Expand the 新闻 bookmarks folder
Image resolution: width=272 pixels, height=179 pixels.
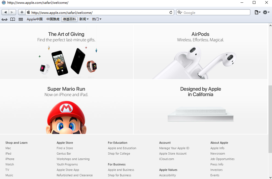point(84,19)
